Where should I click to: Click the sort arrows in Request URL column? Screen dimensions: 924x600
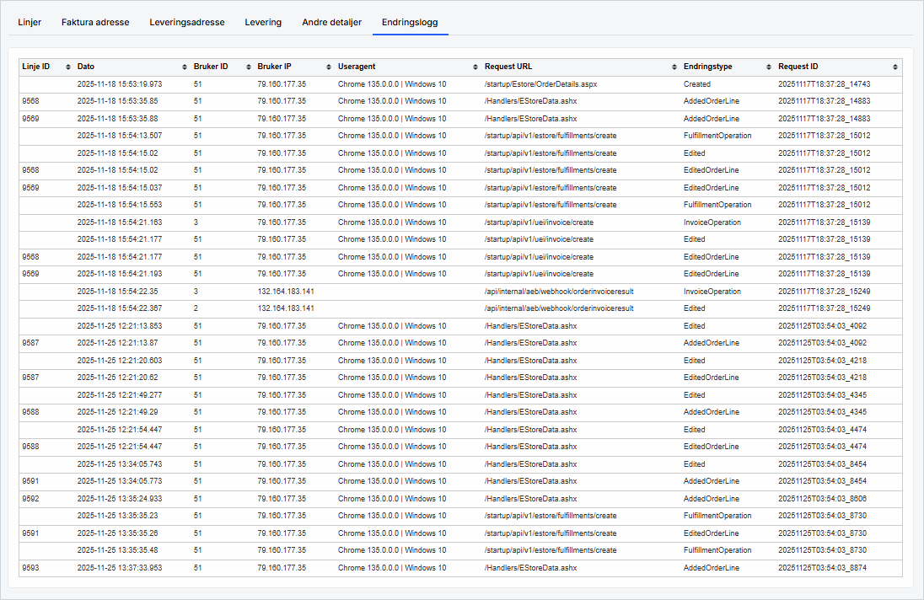point(674,67)
